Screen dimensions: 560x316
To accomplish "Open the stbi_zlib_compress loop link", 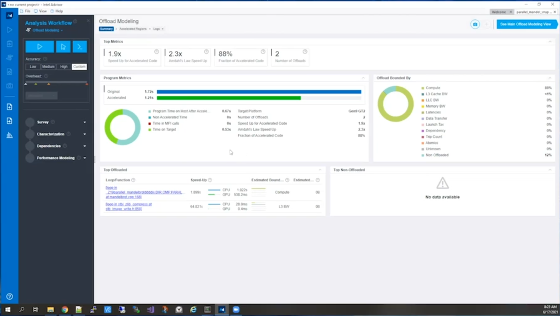I will click(x=129, y=207).
